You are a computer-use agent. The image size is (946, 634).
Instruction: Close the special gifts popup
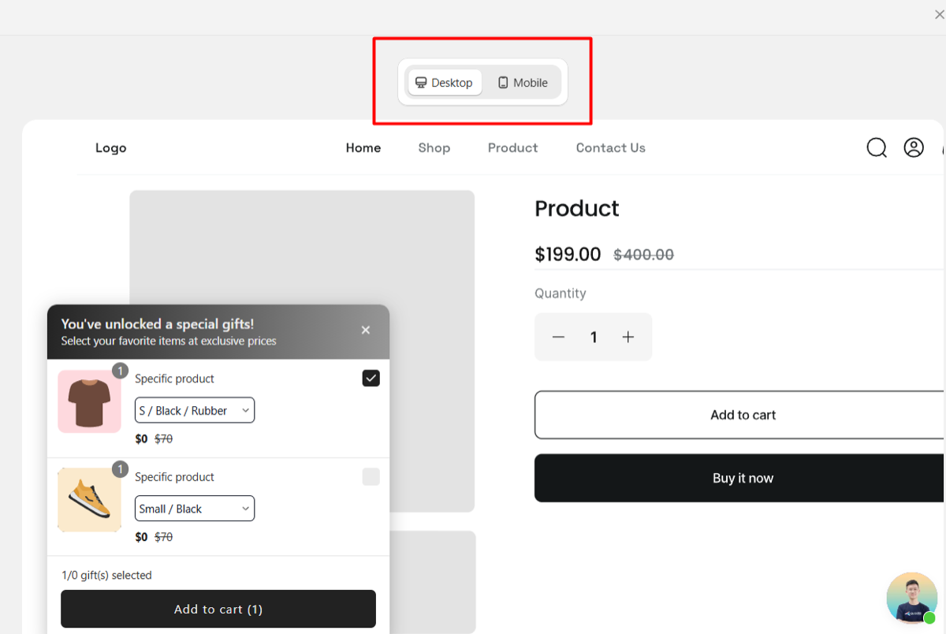[x=366, y=330]
